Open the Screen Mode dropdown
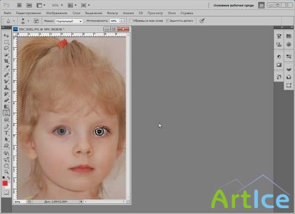Screen dimensions: 295x214 click(x=86, y=5)
